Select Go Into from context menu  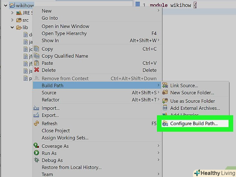coord(50,18)
